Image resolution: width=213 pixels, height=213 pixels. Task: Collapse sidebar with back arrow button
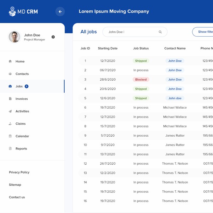60,12
